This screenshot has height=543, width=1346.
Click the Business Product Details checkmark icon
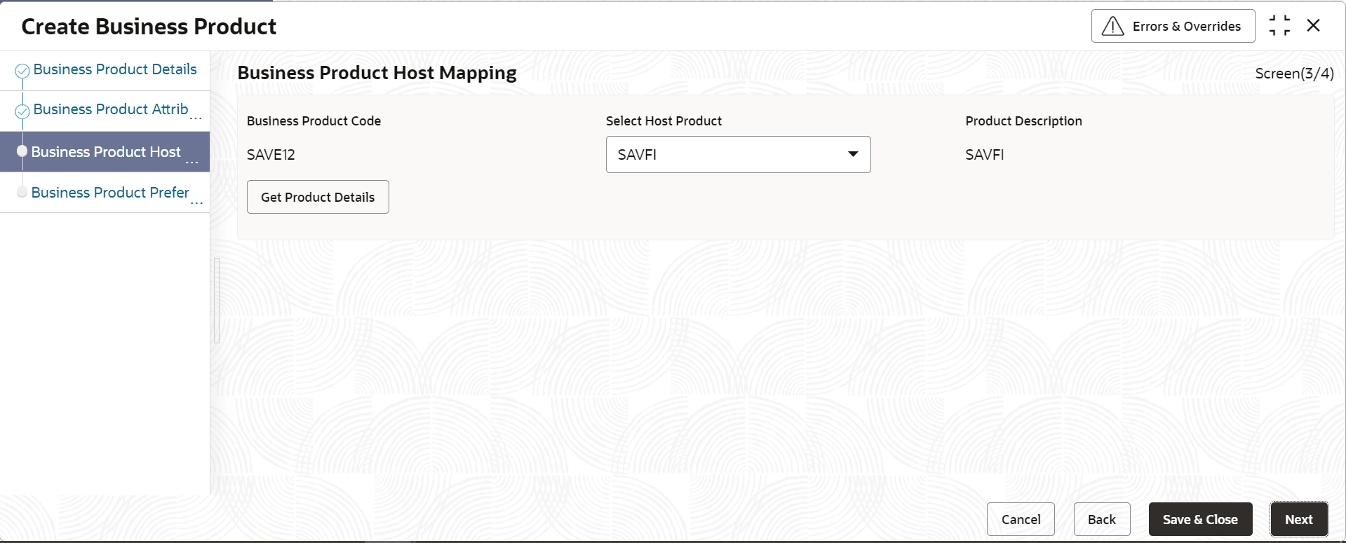(x=22, y=71)
